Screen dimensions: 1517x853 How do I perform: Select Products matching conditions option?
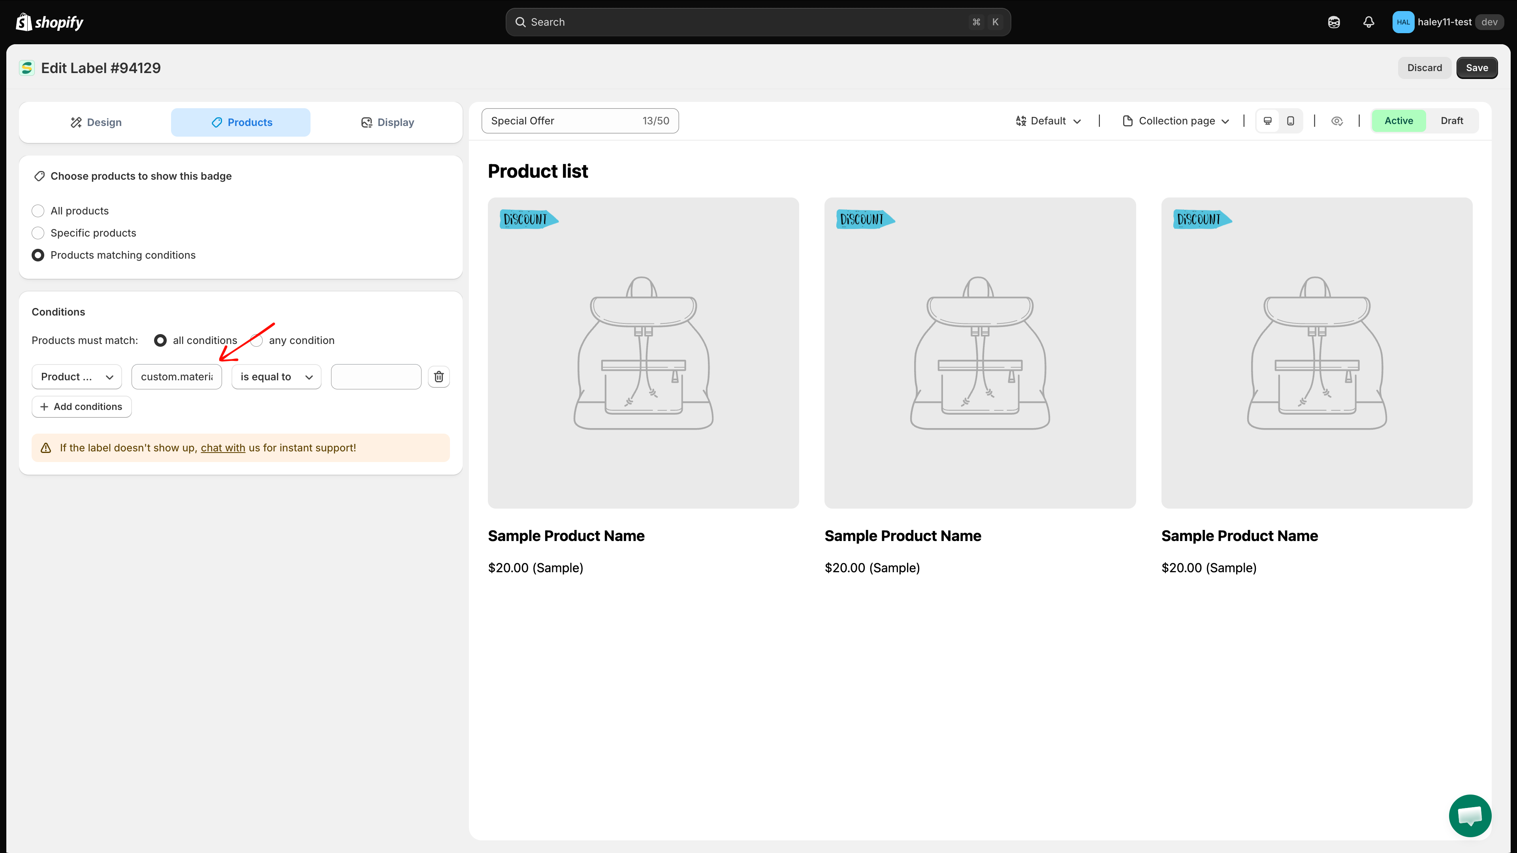[38, 255]
